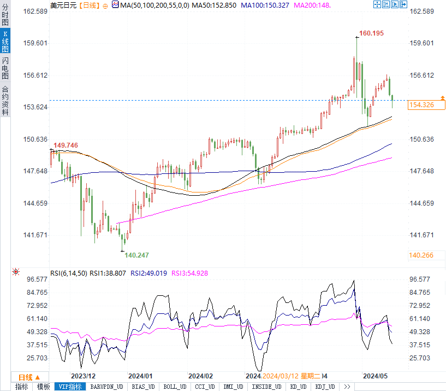Open the 模板 template tab
The height and width of the screenshot is (391, 446).
[x=44, y=387]
